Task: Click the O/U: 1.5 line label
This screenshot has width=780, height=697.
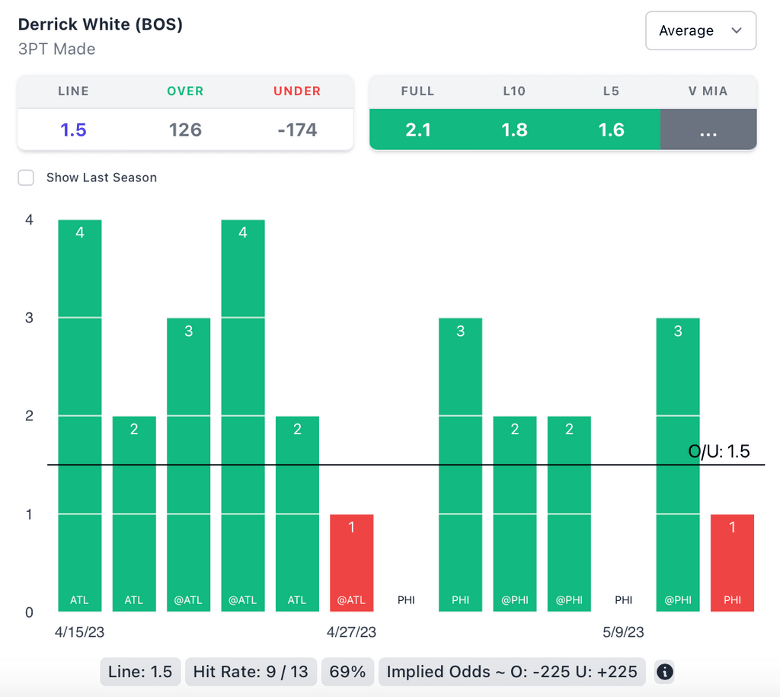Action: (x=719, y=451)
